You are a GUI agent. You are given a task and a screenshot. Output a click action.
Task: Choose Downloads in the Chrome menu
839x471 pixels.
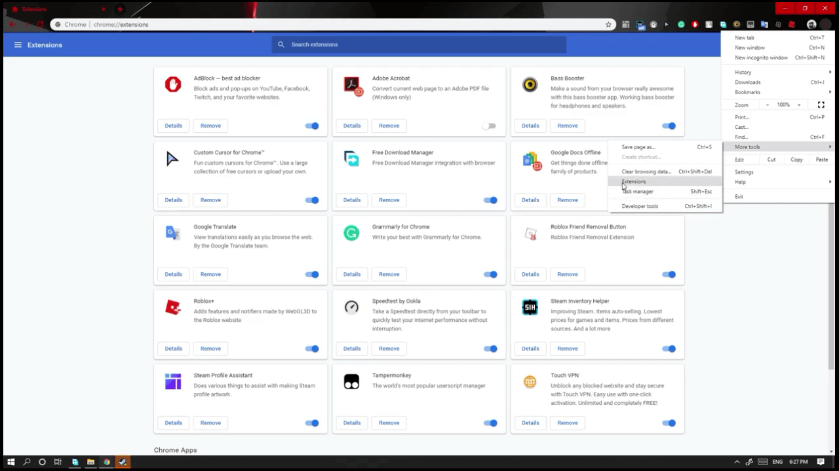[x=777, y=82]
